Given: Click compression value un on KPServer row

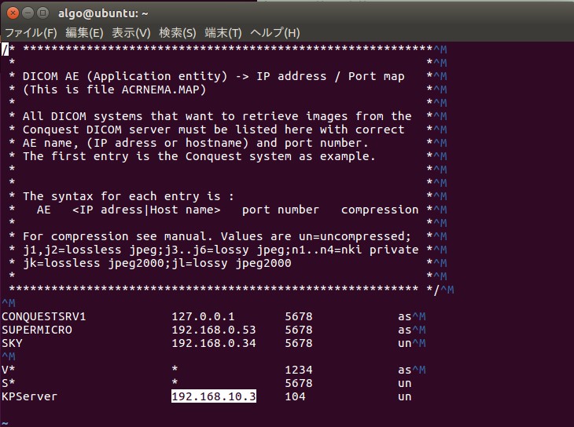Looking at the screenshot, I should [x=405, y=396].
